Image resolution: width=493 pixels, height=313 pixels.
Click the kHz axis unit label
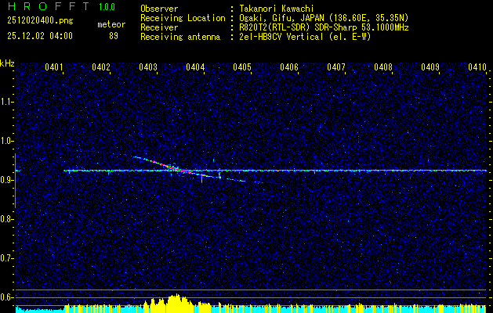[7, 63]
